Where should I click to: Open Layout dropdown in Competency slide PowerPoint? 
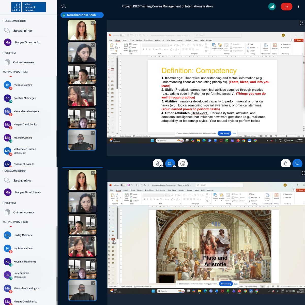134,44
